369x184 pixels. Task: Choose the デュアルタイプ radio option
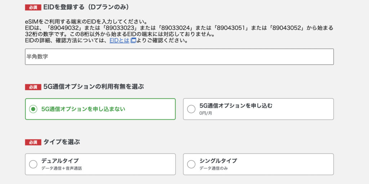pos(33,164)
